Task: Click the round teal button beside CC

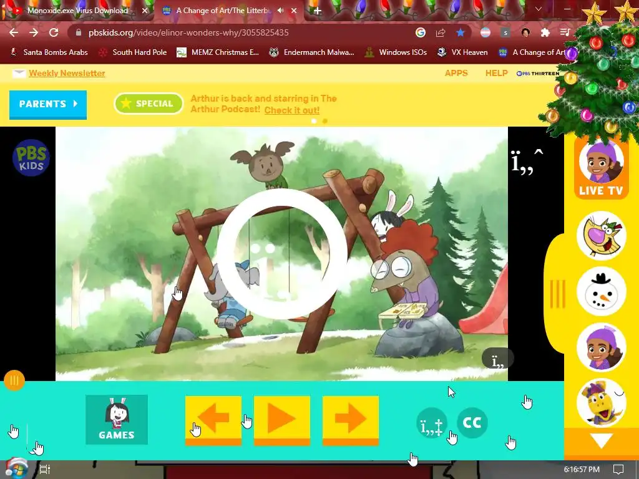Action: coord(432,423)
